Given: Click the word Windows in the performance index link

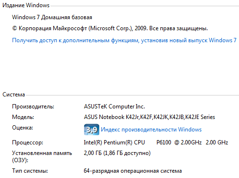Looking at the screenshot, I should pyautogui.click(x=190, y=130).
